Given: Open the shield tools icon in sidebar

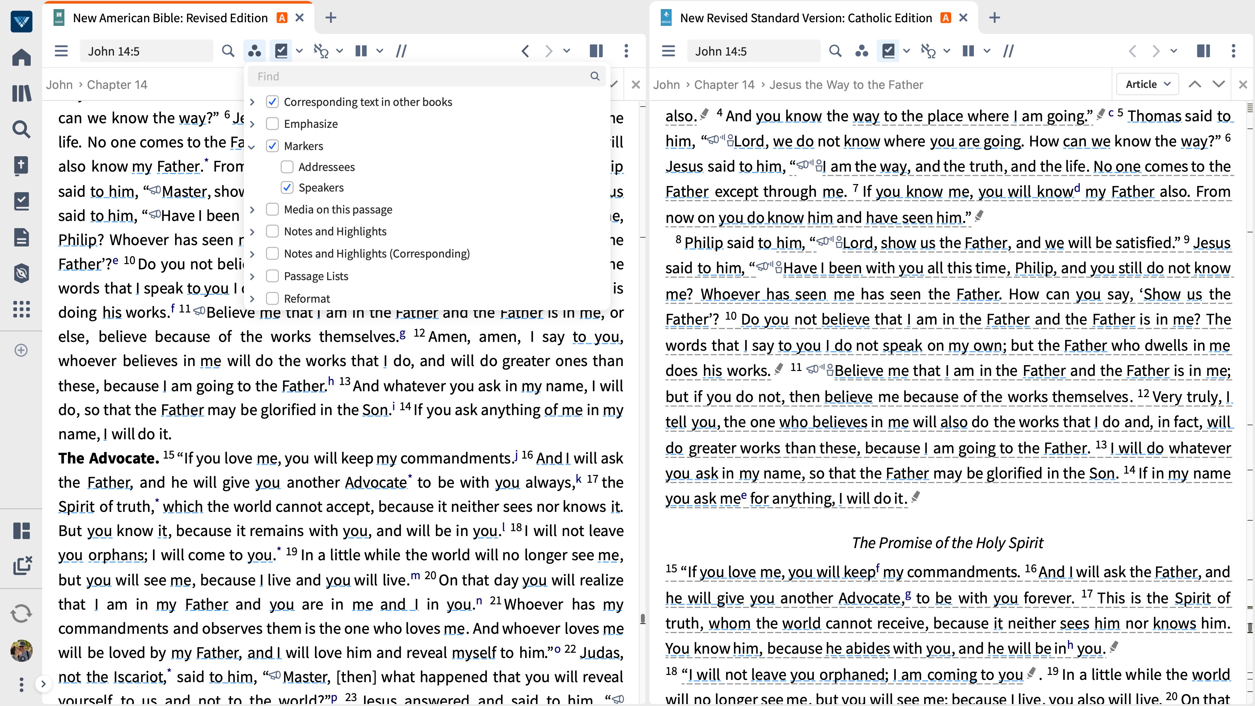Looking at the screenshot, I should (22, 273).
